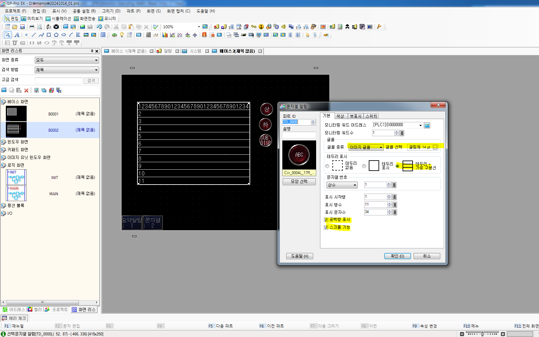Click the 설명 description input field

pos(299,135)
